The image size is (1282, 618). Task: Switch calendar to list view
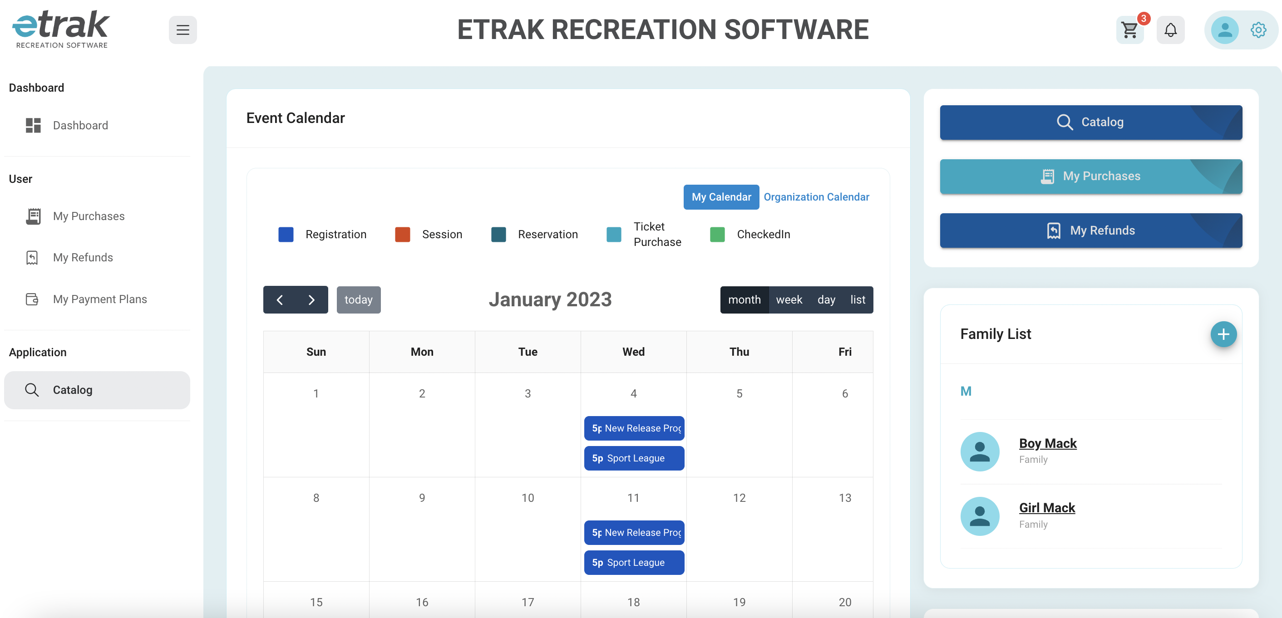tap(858, 300)
